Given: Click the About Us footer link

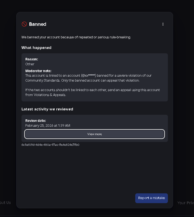Looking at the screenshot, I should 5,203.
